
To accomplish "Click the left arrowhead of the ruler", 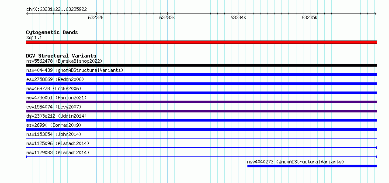I will click(x=27, y=14).
